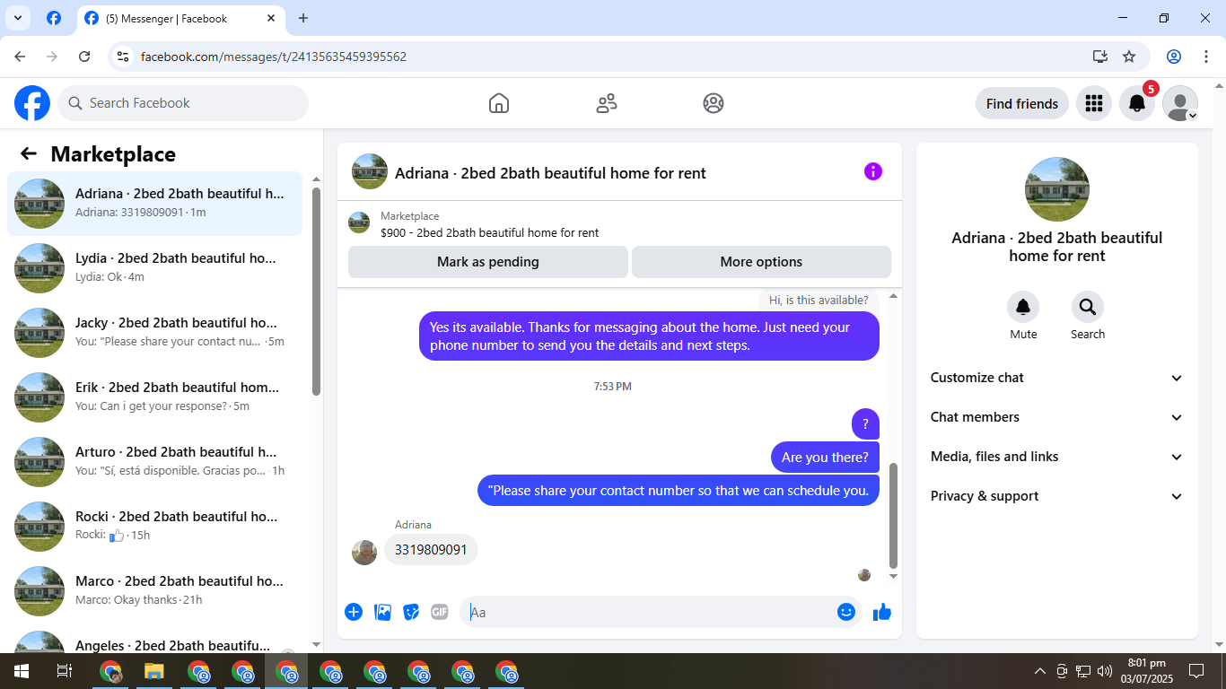Open Task View in taskbar
Viewport: 1226px width, 689px height.
(x=64, y=671)
